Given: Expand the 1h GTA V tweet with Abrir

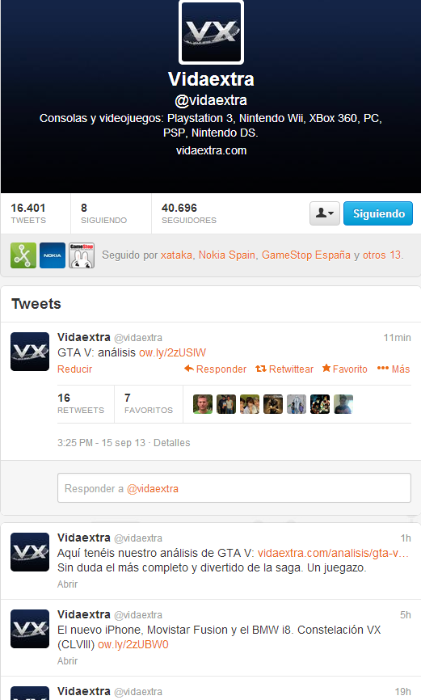Looking at the screenshot, I should (x=67, y=584).
